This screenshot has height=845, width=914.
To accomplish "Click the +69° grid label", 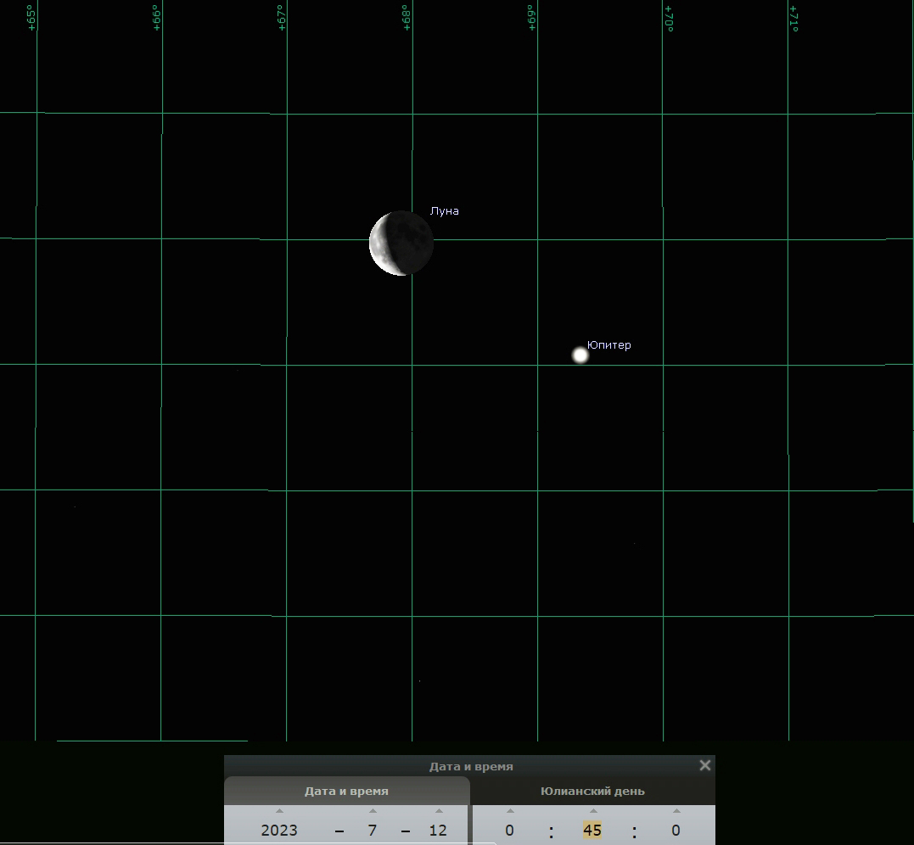I will click(x=531, y=18).
